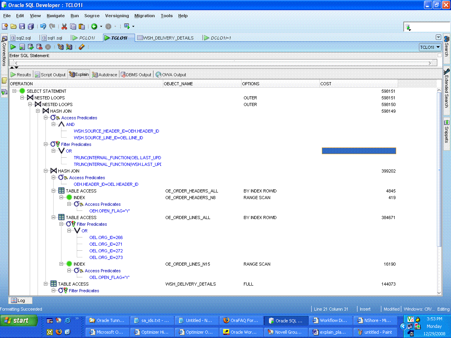Viewport: 451px width, 338px height.
Task: Click the Undo arrow icon
Action: [43, 27]
